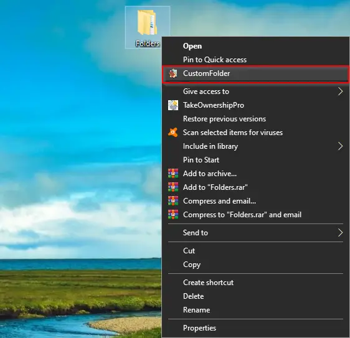Click the CustomFolder app icon
This screenshot has width=350, height=338.
[173, 73]
